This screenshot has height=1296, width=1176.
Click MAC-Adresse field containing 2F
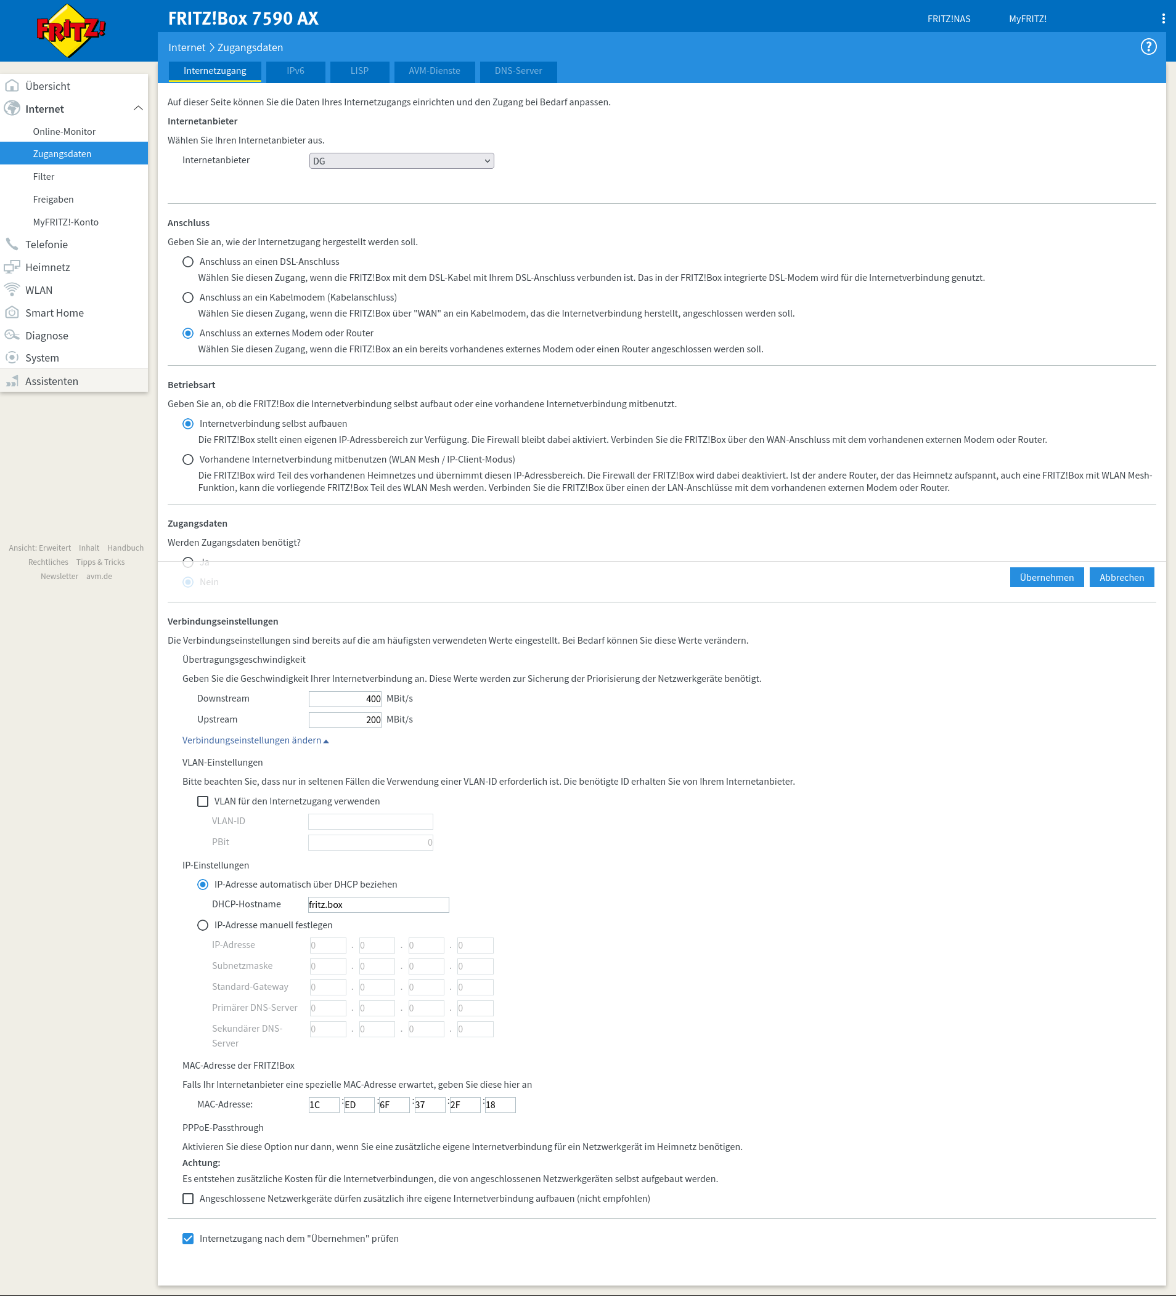point(465,1105)
